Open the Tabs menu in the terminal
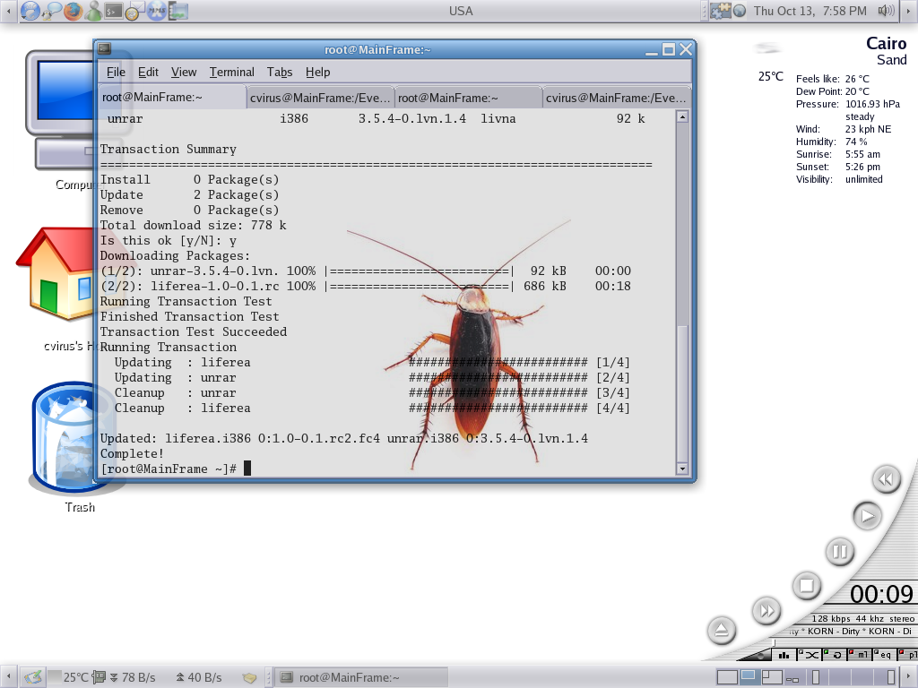This screenshot has height=688, width=918. (279, 72)
